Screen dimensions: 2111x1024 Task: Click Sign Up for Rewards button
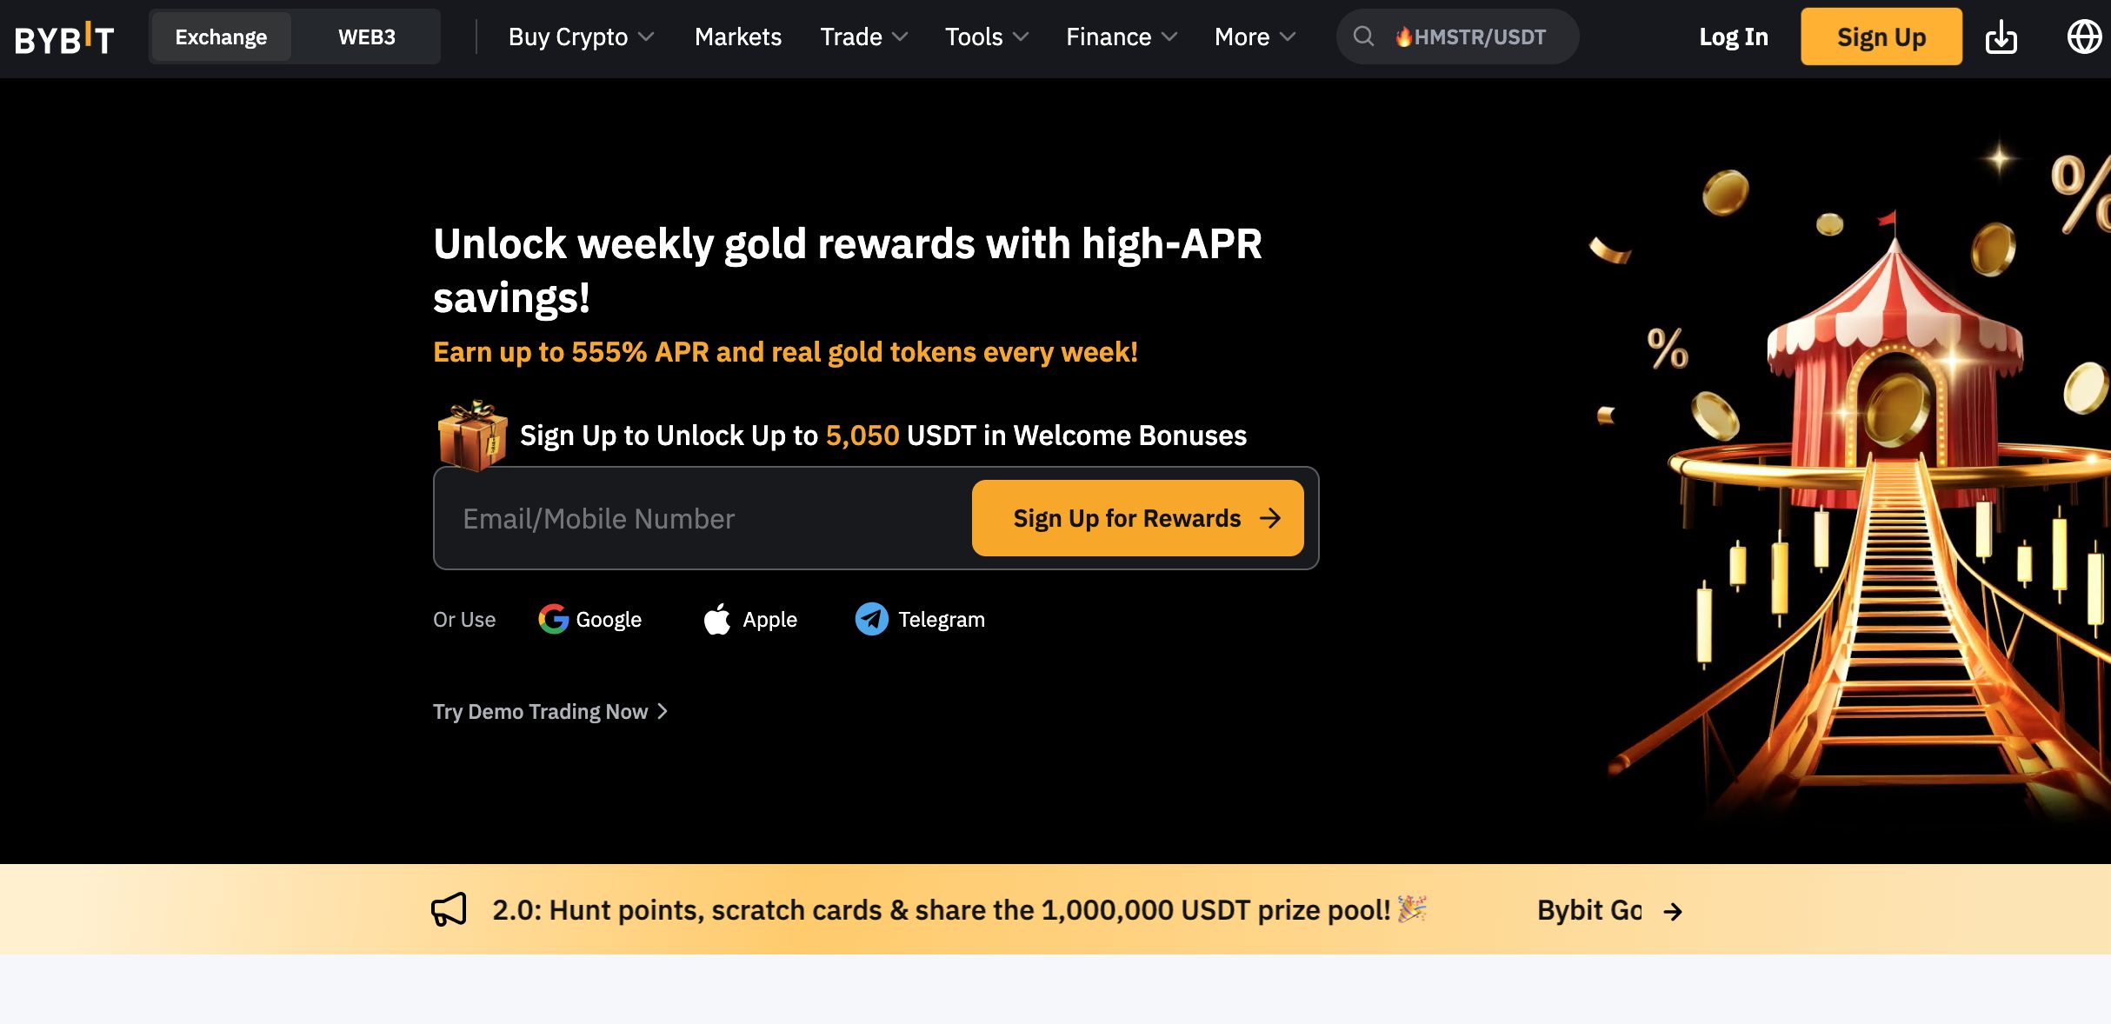click(x=1137, y=518)
